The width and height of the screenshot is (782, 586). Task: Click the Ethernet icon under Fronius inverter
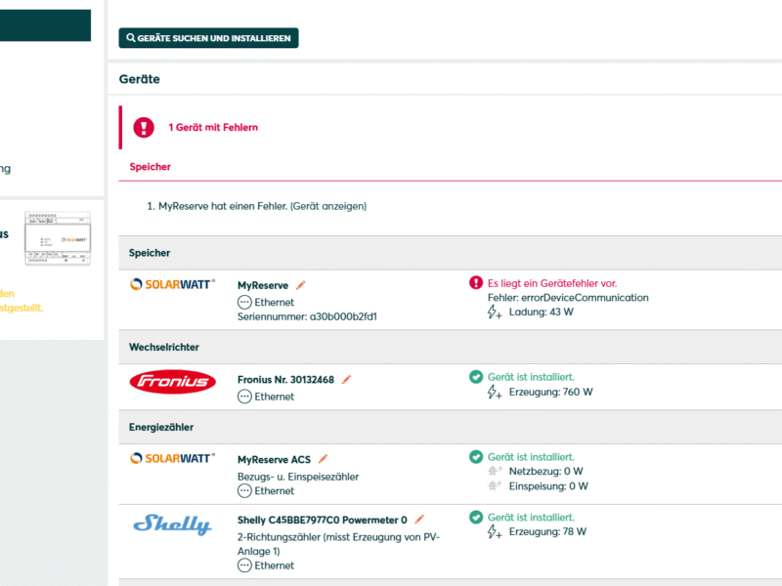click(x=244, y=397)
